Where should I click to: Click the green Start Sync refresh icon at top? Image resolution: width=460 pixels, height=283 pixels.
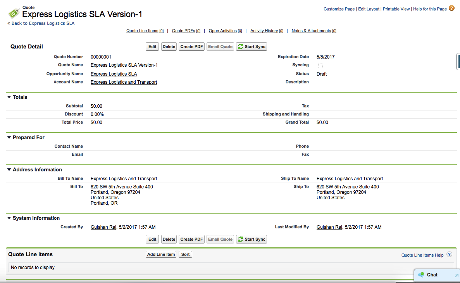[241, 47]
